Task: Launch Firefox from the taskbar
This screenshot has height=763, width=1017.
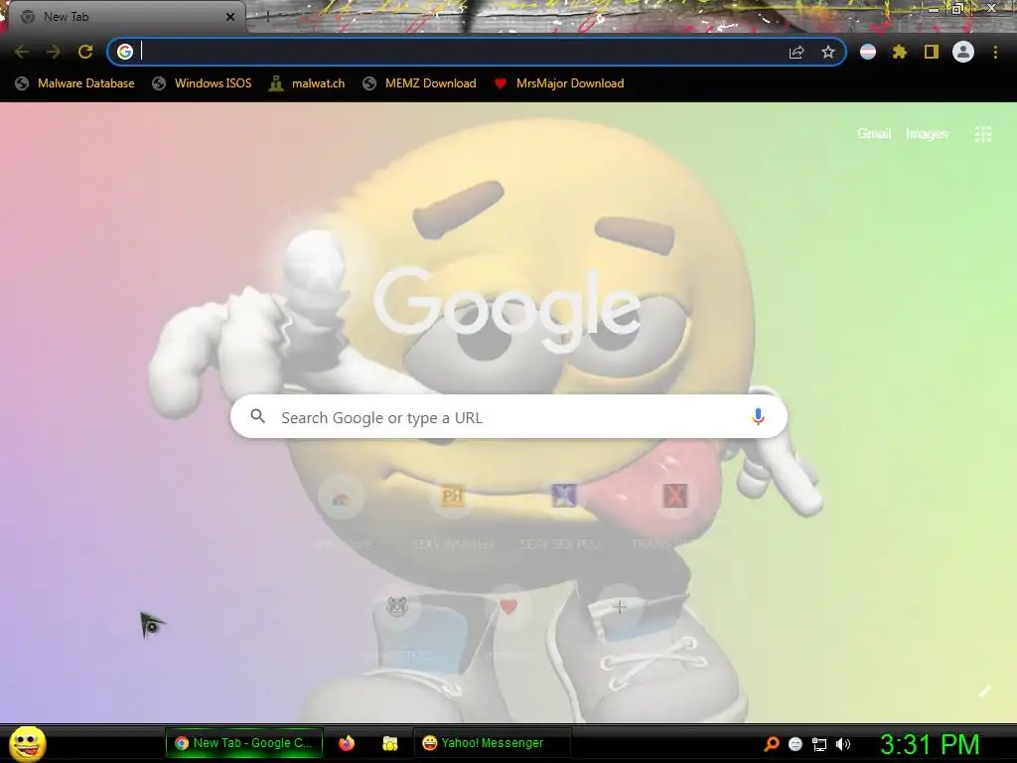Action: click(347, 743)
